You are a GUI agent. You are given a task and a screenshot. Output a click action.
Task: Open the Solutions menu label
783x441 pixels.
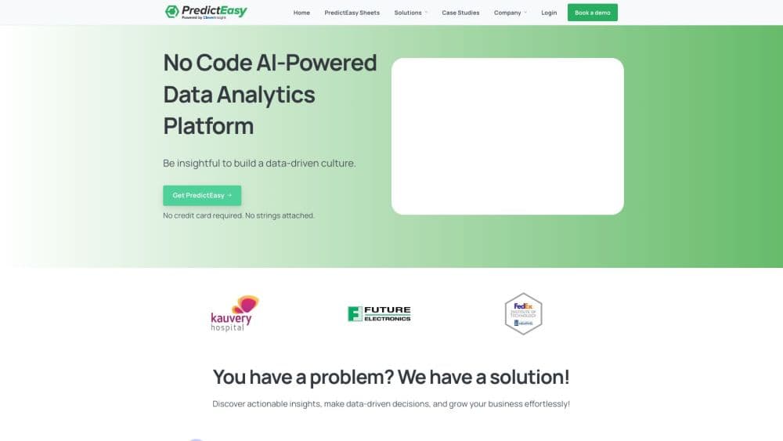[408, 13]
